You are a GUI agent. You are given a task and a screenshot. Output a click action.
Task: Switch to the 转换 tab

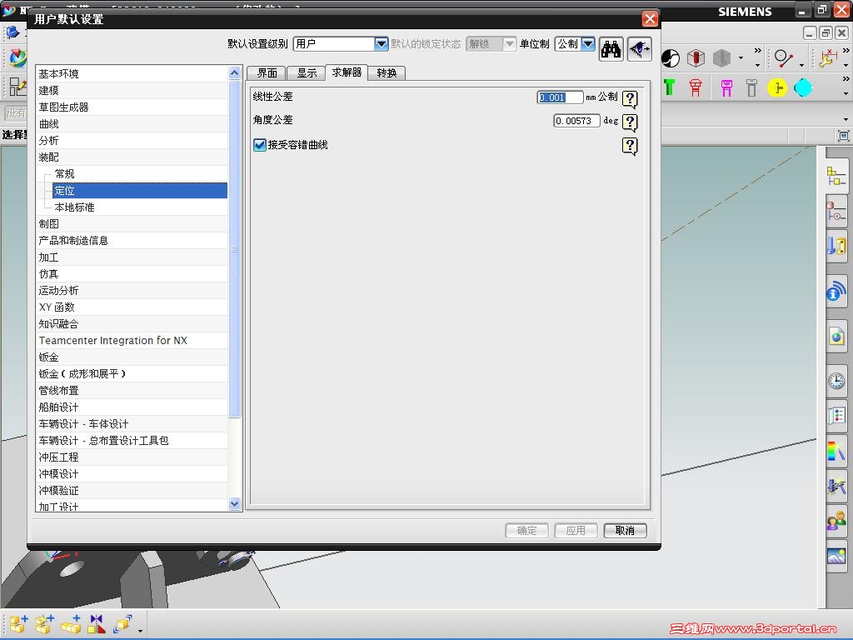387,73
